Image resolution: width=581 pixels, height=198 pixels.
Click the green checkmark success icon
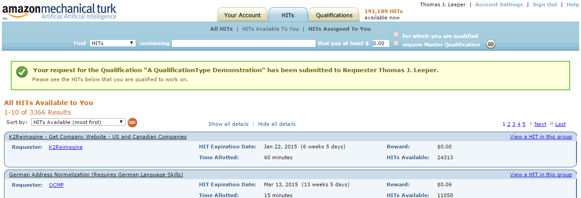[x=21, y=72]
